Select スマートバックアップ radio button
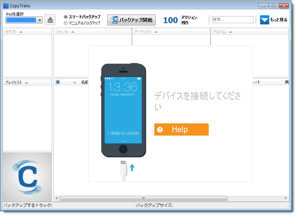Screen dimensions: 297x216 (66, 17)
